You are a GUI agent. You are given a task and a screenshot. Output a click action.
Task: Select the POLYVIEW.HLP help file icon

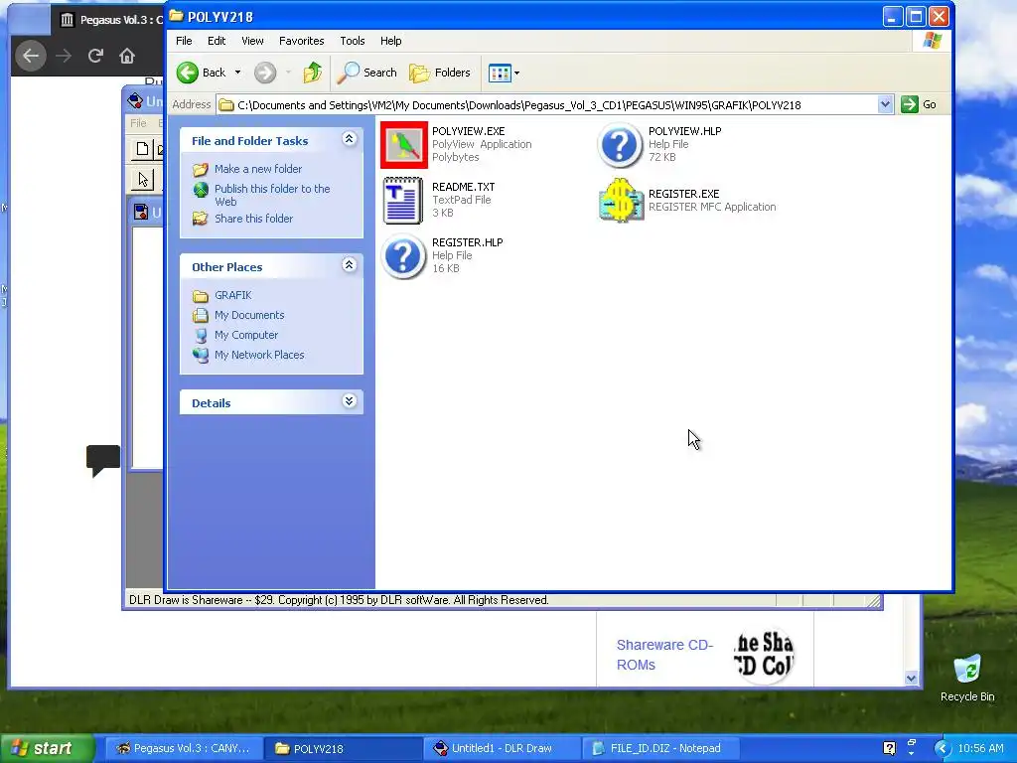pyautogui.click(x=620, y=145)
